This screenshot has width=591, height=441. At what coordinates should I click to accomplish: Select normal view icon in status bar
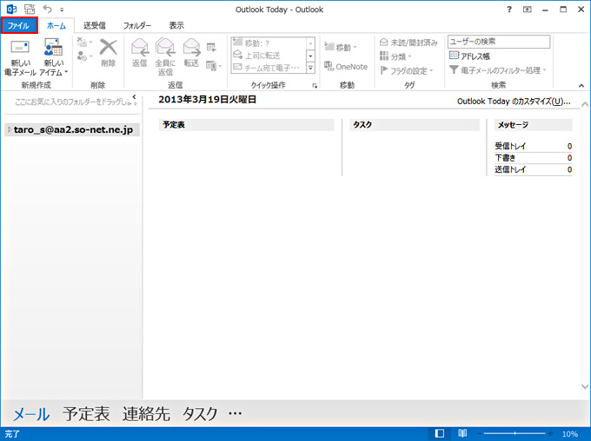[x=440, y=433]
